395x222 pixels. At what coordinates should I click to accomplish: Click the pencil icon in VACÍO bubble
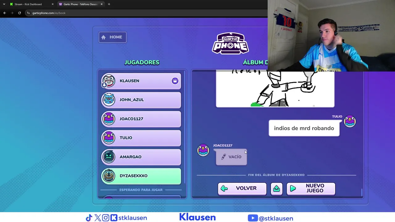[223, 157]
